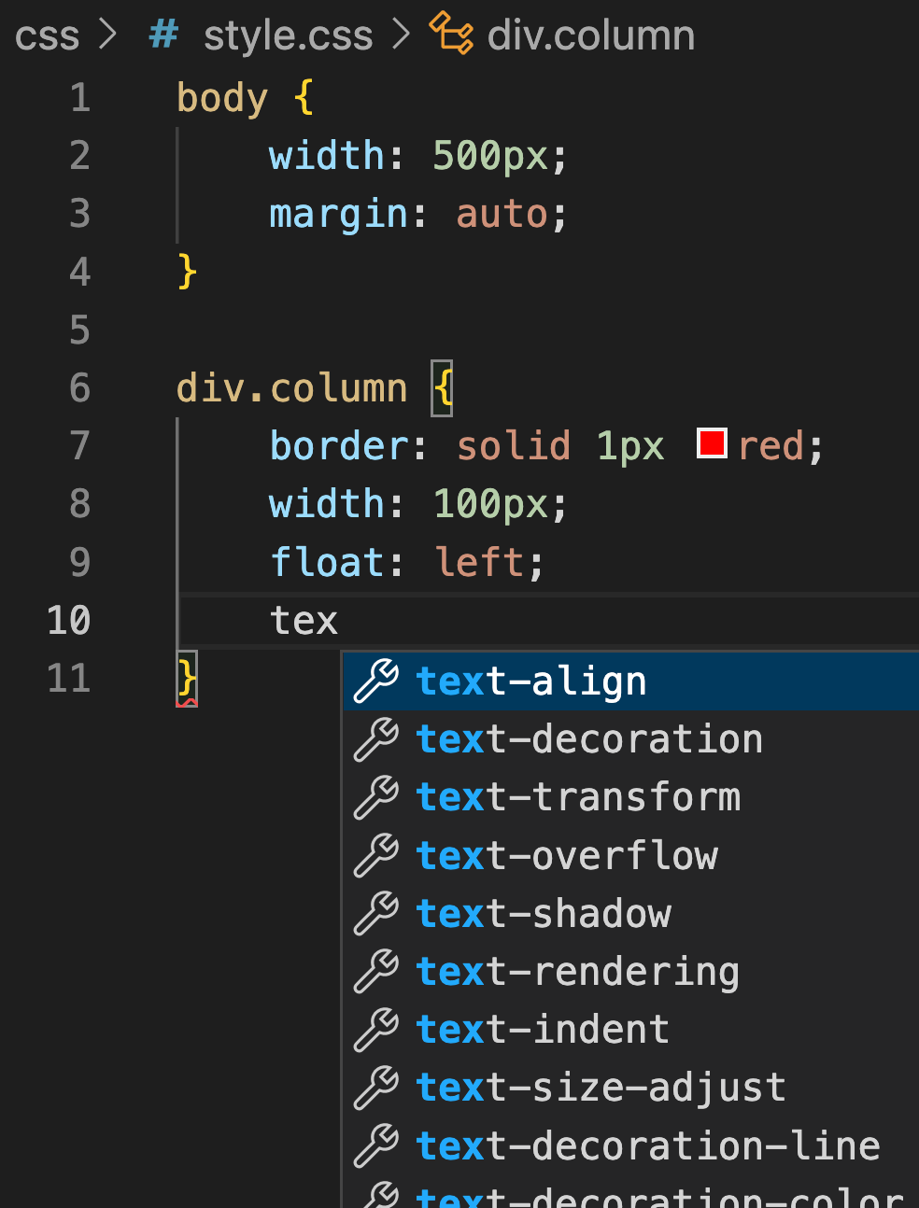Click line number 6 in the gutter
The width and height of the screenshot is (919, 1208).
(x=80, y=387)
